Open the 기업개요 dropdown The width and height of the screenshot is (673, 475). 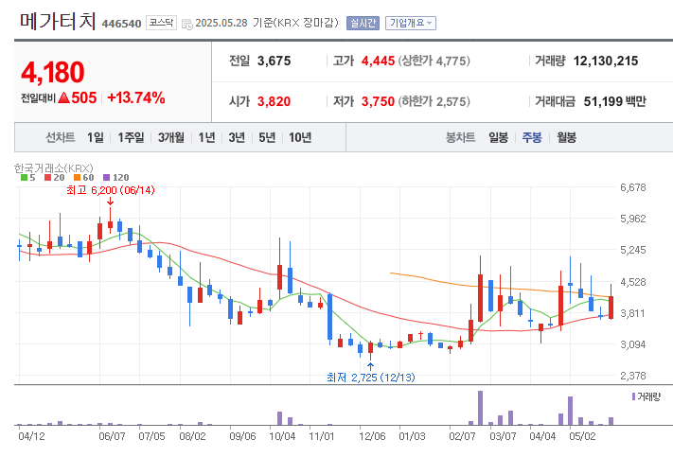coord(411,23)
